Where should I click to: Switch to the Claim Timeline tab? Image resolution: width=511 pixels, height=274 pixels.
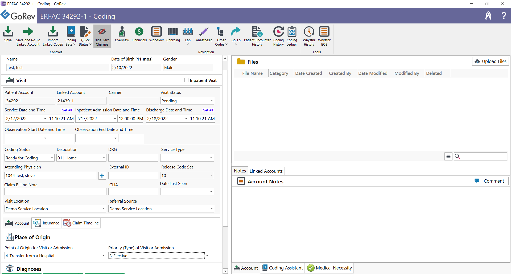[x=81, y=223]
